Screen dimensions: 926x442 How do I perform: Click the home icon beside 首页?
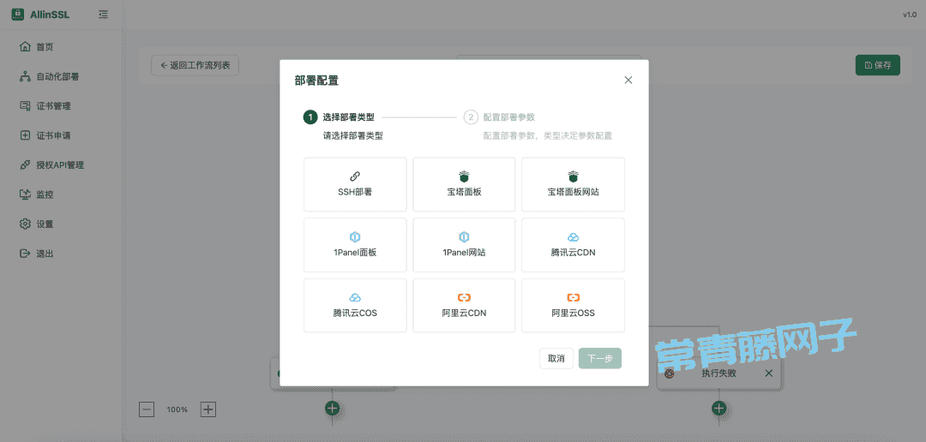[25, 46]
